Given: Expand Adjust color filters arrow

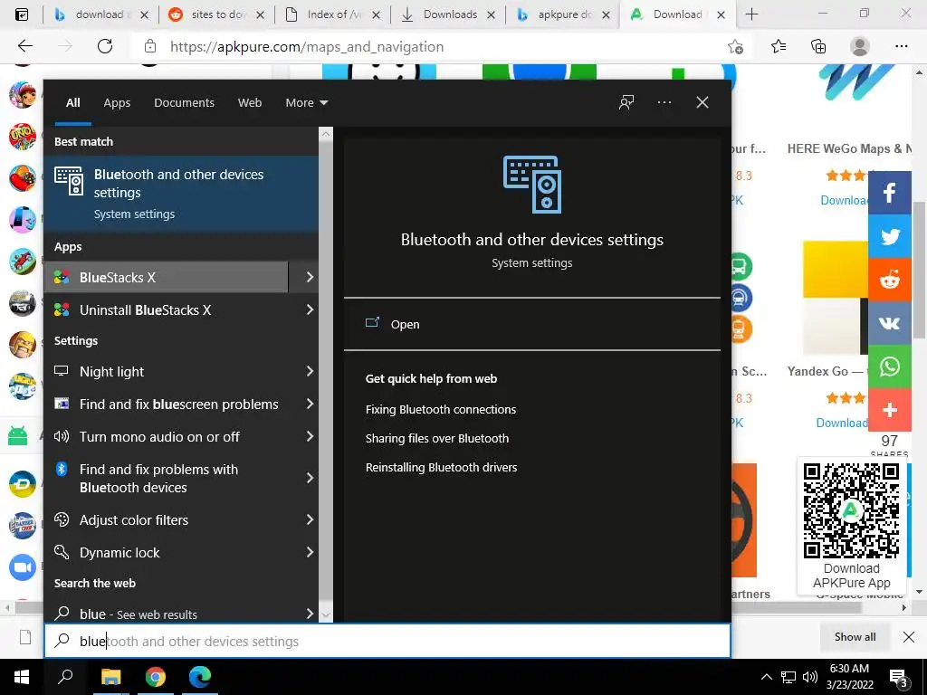Looking at the screenshot, I should click(310, 519).
